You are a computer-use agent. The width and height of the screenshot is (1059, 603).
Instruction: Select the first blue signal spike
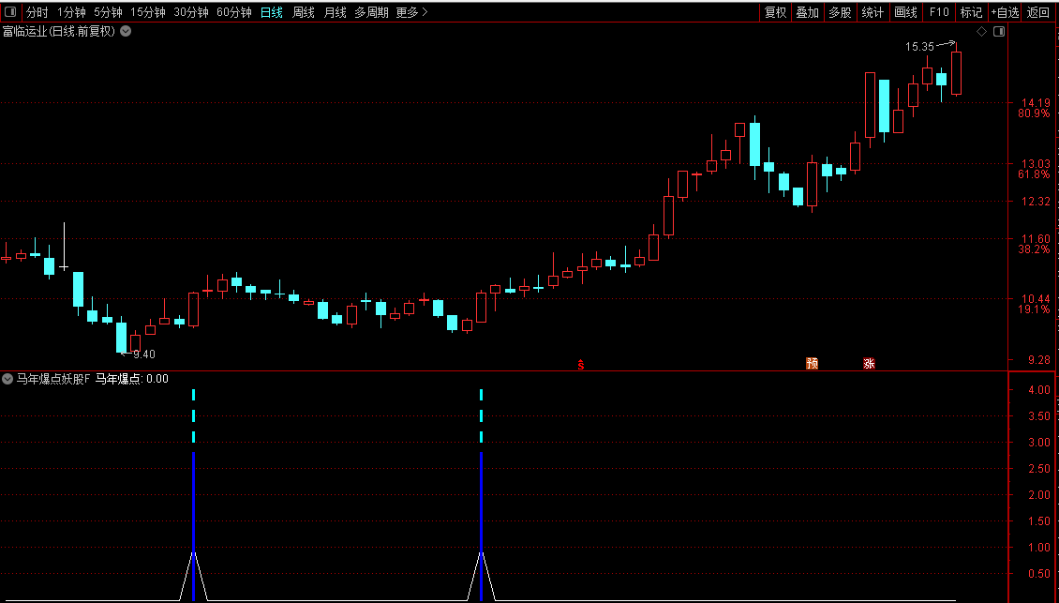194,527
